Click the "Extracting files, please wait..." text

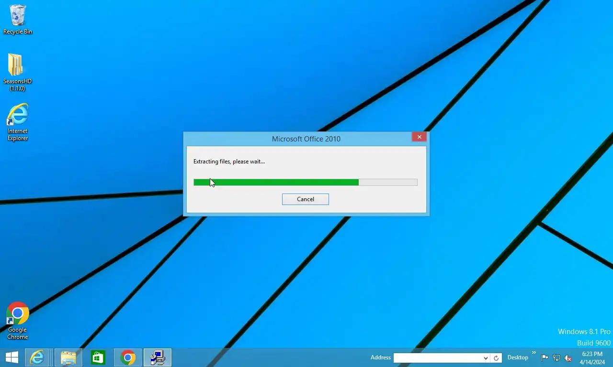(229, 162)
